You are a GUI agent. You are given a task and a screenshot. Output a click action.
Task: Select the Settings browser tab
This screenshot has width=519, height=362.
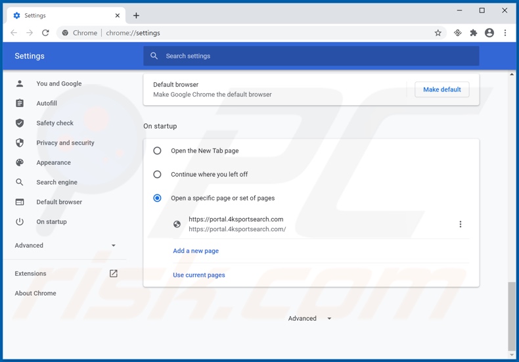click(66, 16)
